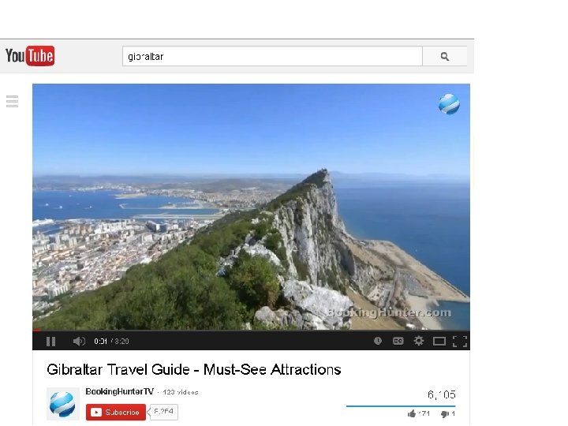This screenshot has height=426, width=568.
Task: Click the Watch Later clock icon
Action: pos(377,341)
